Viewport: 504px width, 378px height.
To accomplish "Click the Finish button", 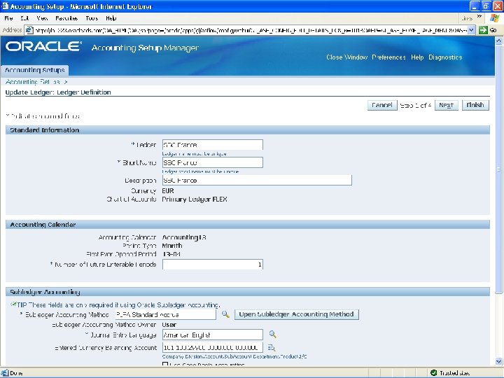I will click(475, 105).
